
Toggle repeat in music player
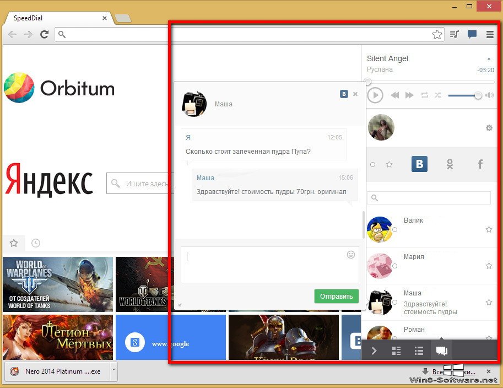424,95
